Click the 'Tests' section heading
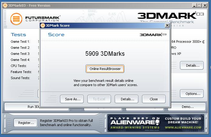 click(19, 35)
